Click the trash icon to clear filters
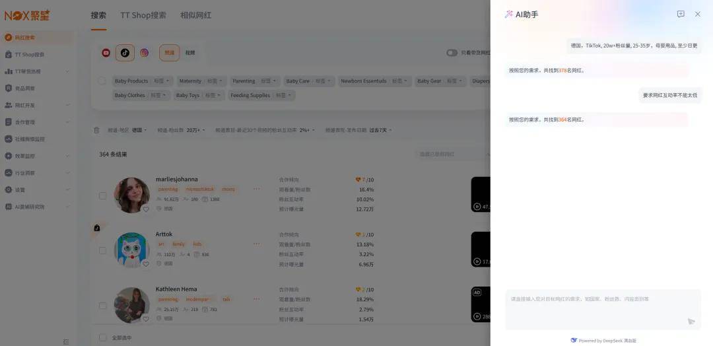Image resolution: width=713 pixels, height=346 pixels. [96, 130]
